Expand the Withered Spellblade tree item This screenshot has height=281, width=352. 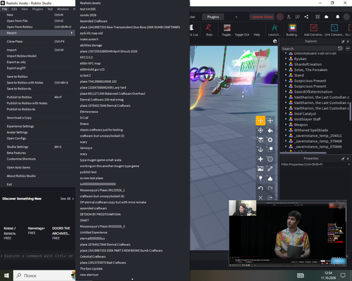(286, 130)
